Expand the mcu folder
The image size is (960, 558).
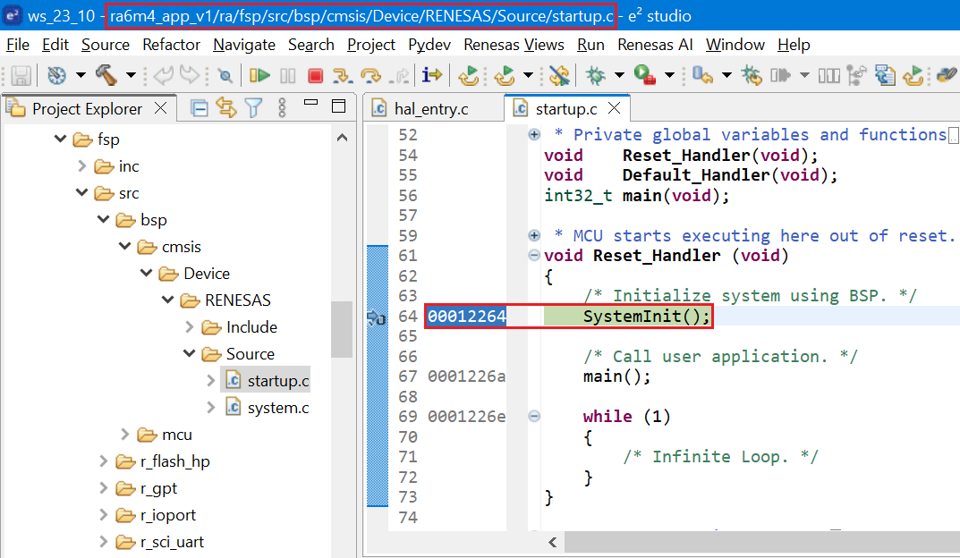(x=125, y=435)
